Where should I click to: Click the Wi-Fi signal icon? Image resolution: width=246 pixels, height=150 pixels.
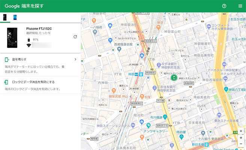point(29,45)
